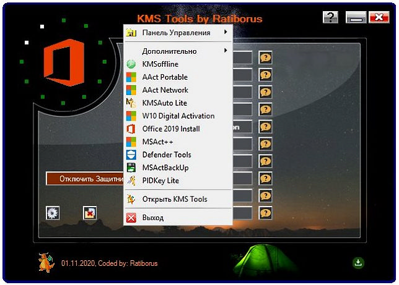
Task: Open KMS Tools via Открыть KMS Tools
Action: coord(174,199)
